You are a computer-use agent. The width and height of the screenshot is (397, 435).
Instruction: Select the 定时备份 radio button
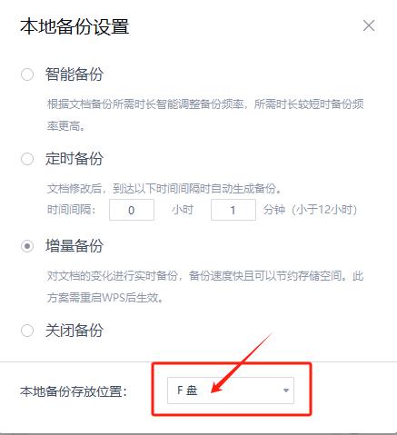(27, 159)
